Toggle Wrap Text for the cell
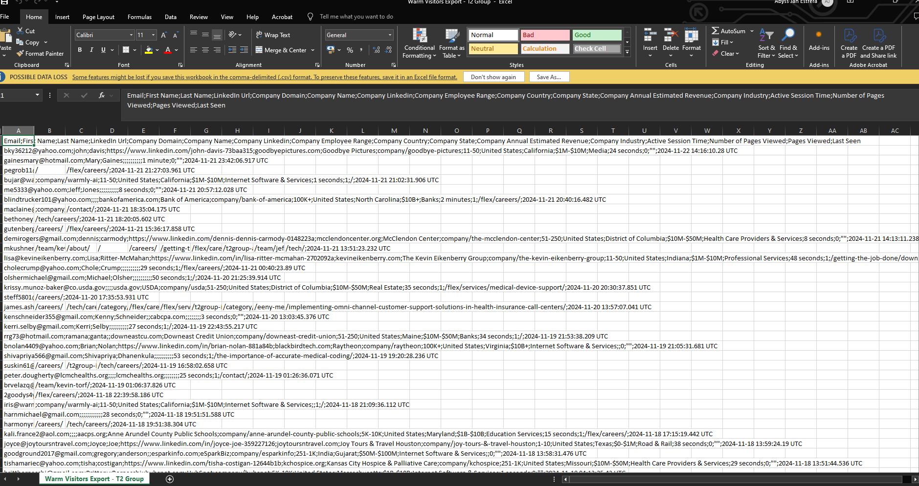Screen dimensions: 919x486 pos(273,35)
